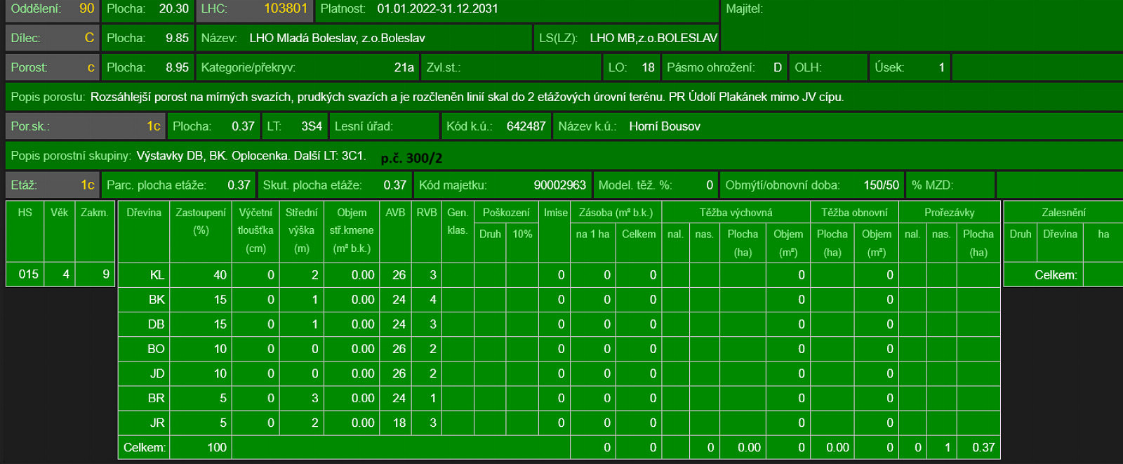
Task: Select the name LHO Mladá Boleslav, z.o.Boleslav
Action: [337, 38]
